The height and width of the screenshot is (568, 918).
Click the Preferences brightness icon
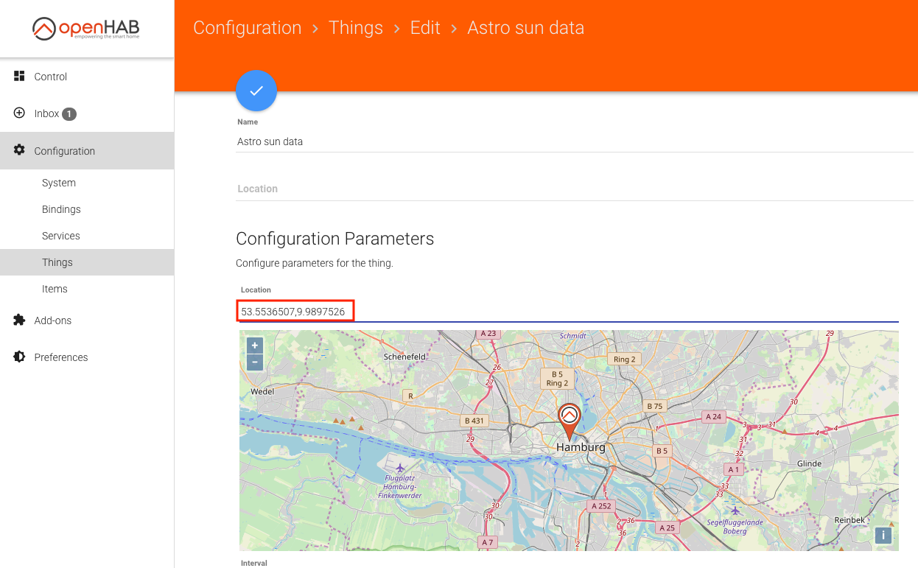(x=20, y=357)
